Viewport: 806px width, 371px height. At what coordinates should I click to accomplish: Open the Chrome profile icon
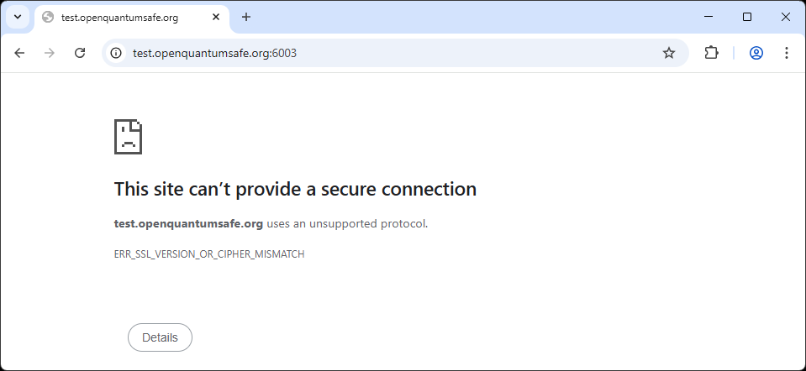[x=756, y=53]
